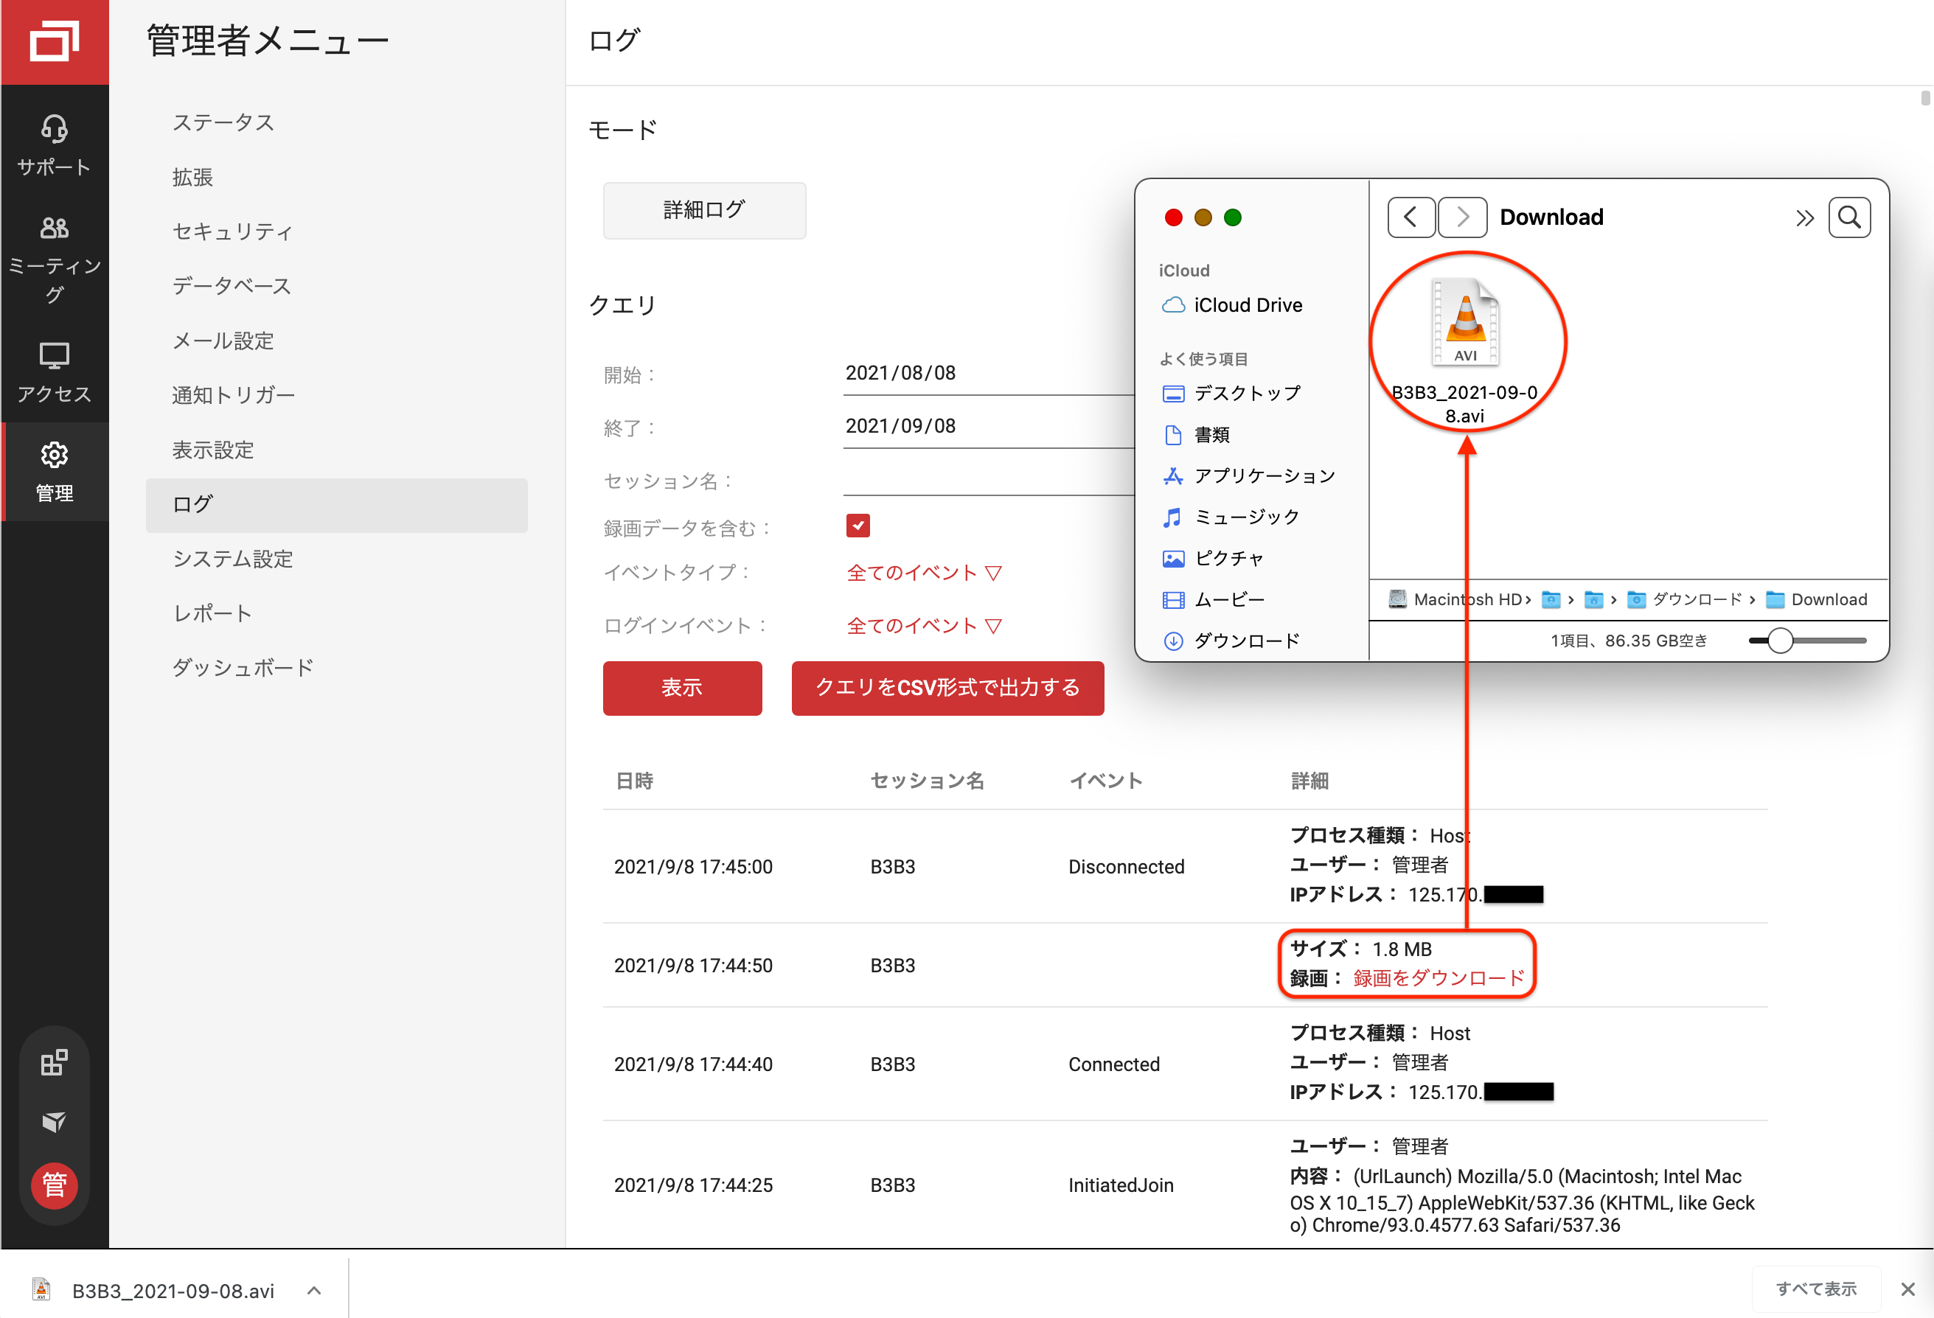Click the red app logo icon
This screenshot has height=1318, width=1934.
(54, 41)
